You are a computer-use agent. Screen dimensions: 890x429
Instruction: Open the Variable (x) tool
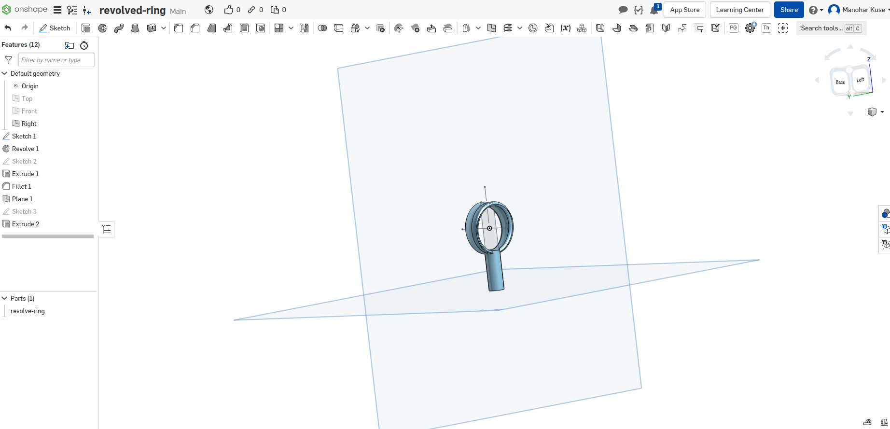click(x=565, y=28)
